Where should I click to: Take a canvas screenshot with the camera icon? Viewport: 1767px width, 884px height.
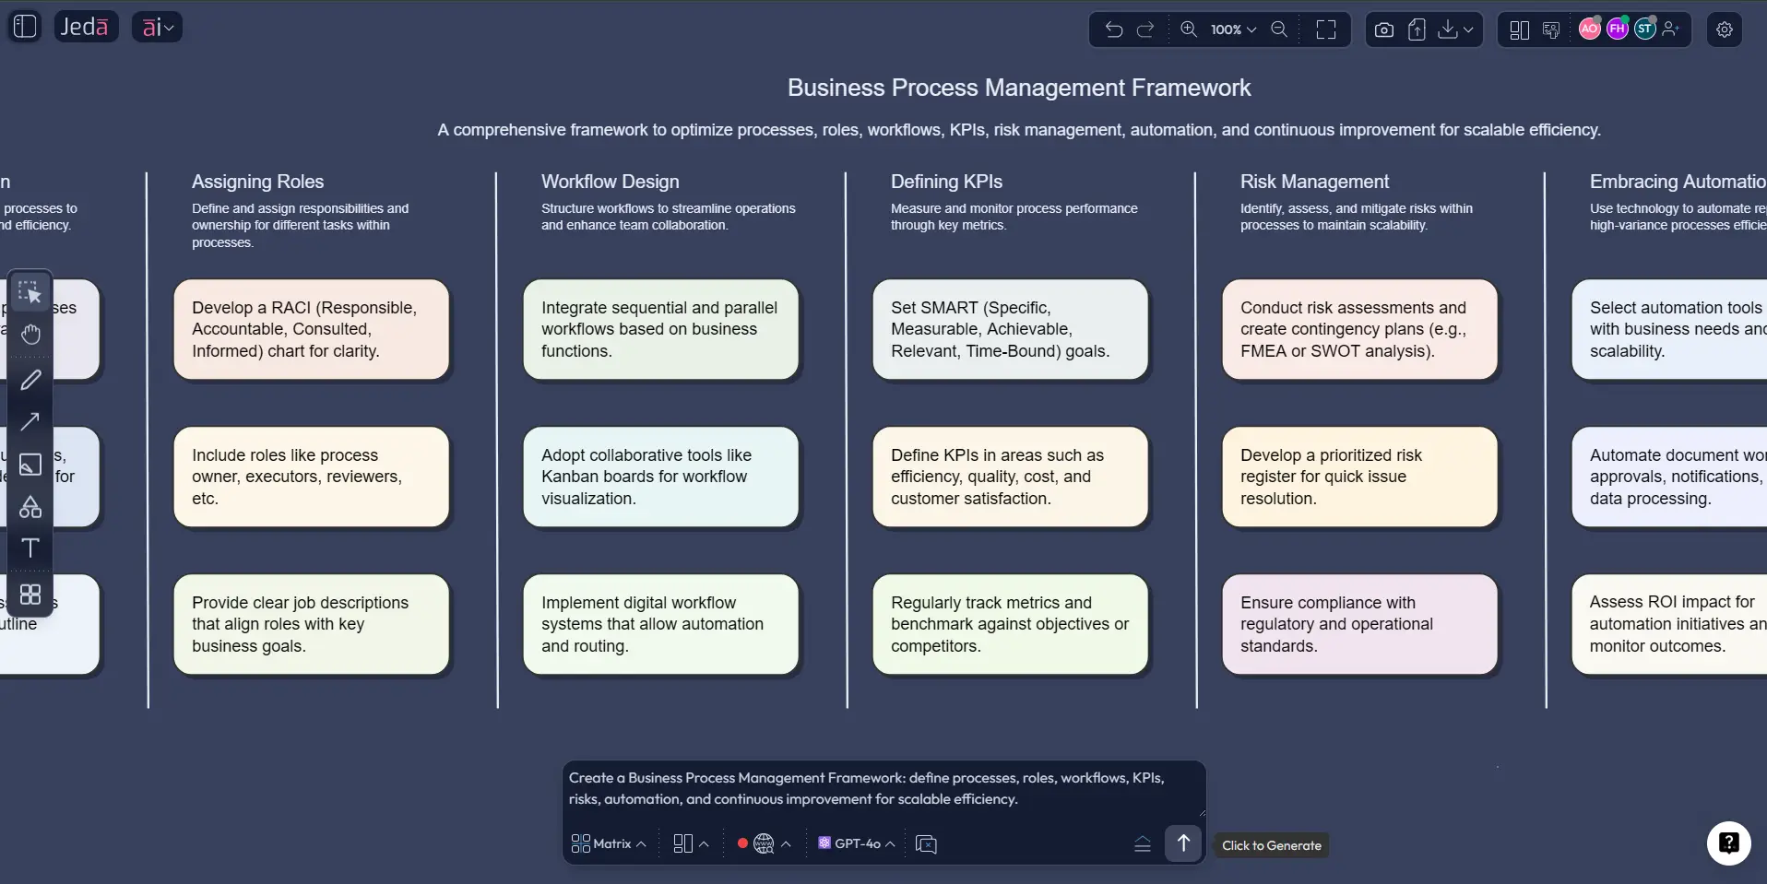[x=1383, y=29]
